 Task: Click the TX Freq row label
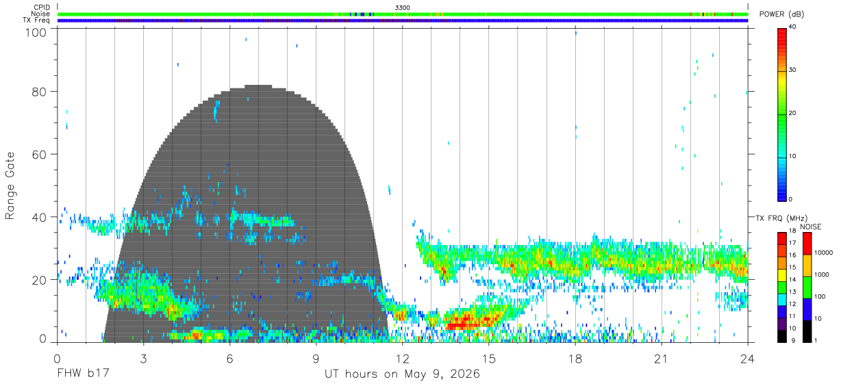[x=37, y=21]
